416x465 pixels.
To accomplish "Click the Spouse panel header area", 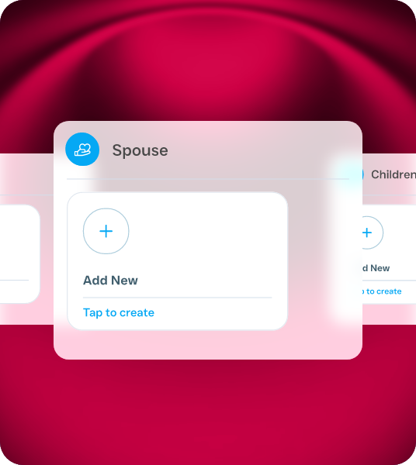I will pos(208,150).
